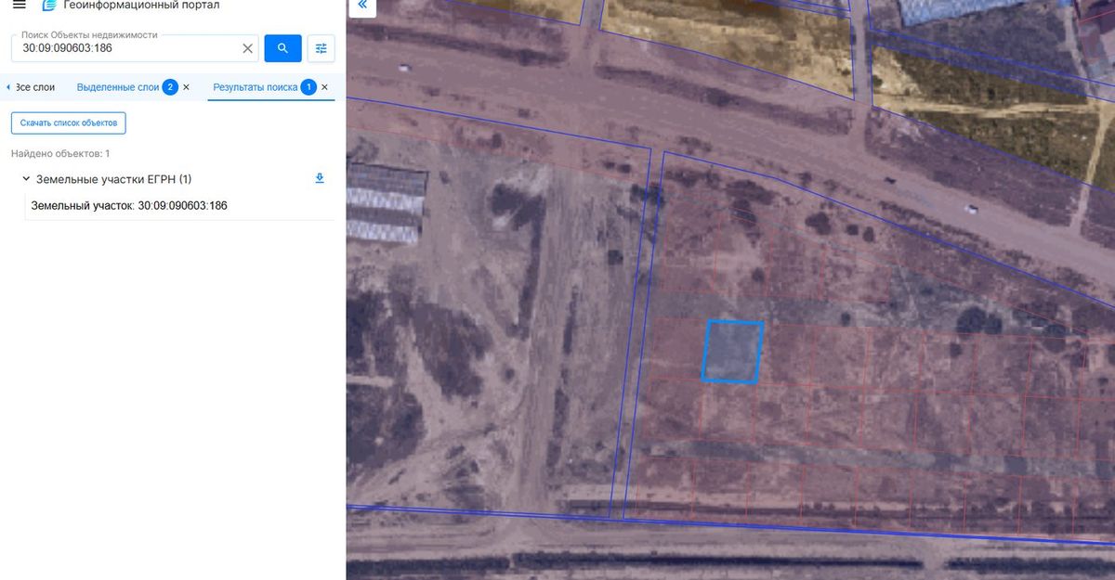The height and width of the screenshot is (580, 1115).
Task: Click the Геоинформационный портал logo icon
Action: (49, 5)
